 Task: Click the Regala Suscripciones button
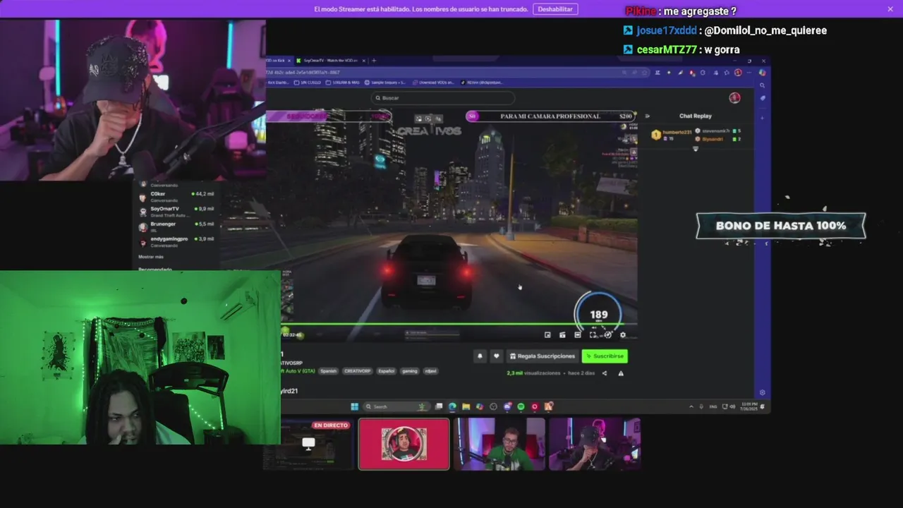point(542,356)
